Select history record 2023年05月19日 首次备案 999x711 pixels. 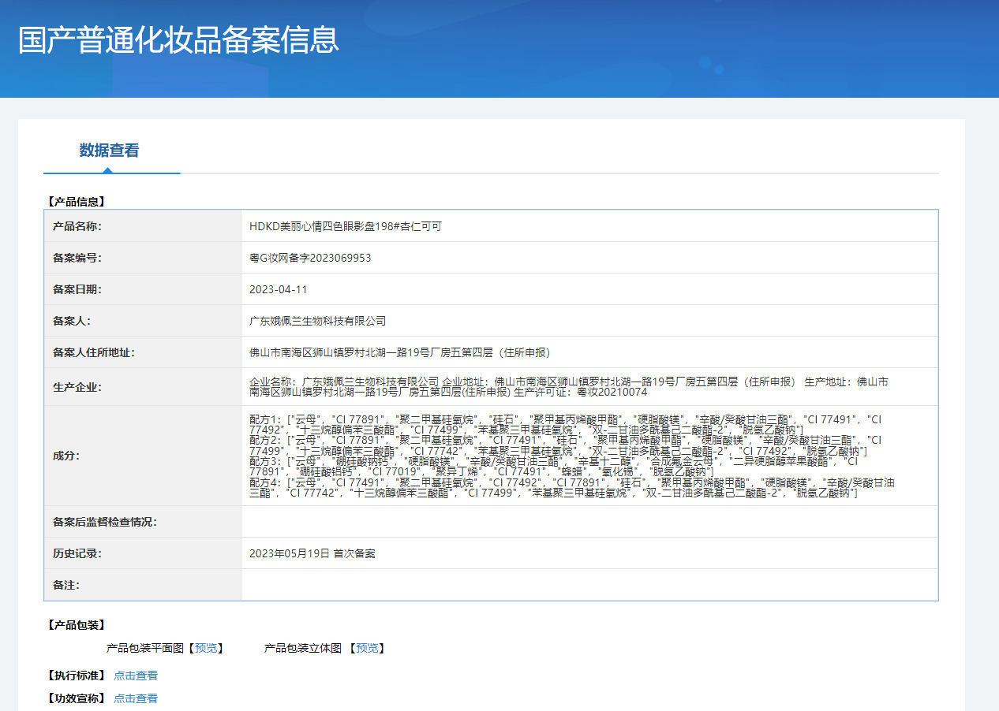pyautogui.click(x=312, y=553)
